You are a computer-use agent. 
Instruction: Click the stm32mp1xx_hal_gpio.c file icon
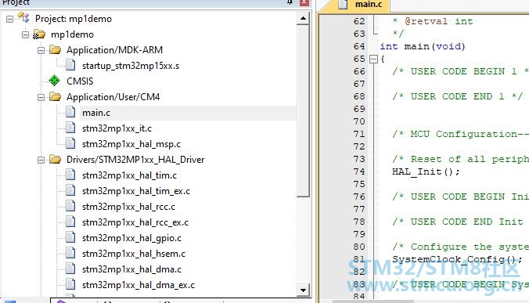click(x=70, y=237)
